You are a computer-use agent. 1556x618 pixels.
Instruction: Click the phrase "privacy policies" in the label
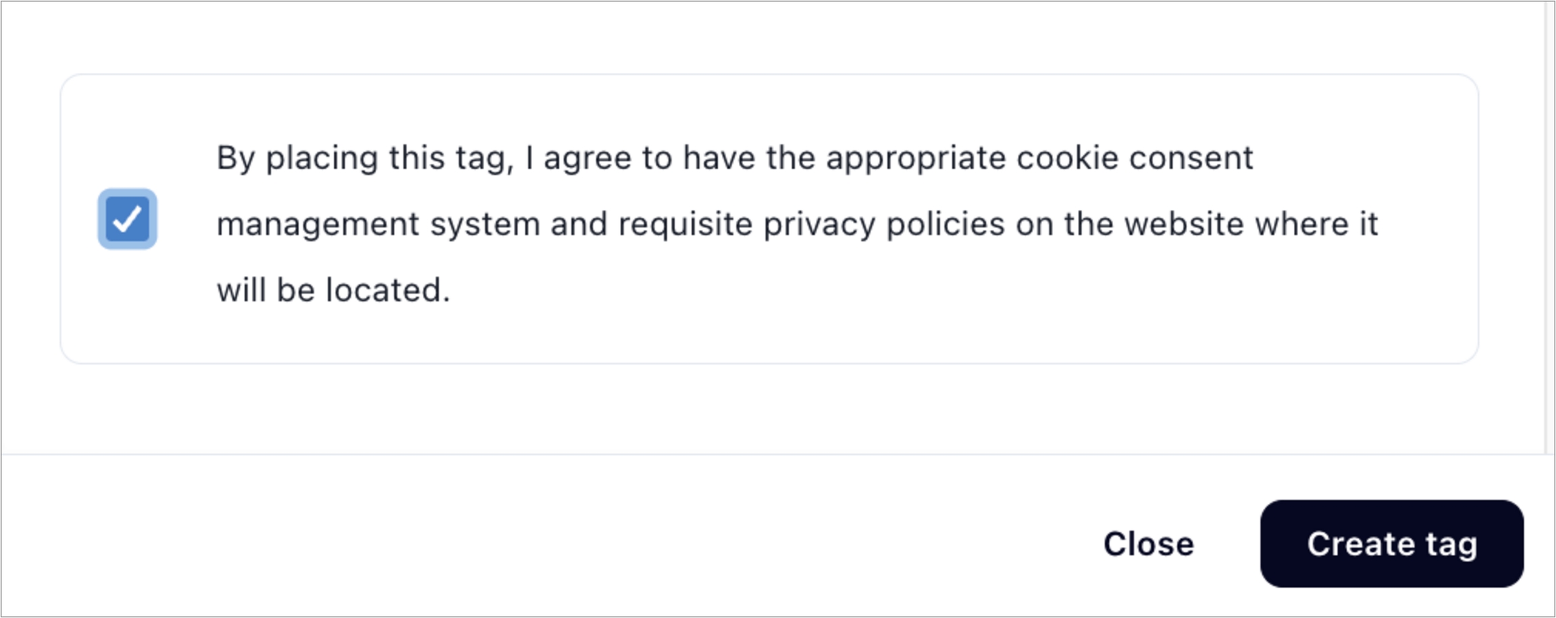pyautogui.click(x=883, y=225)
